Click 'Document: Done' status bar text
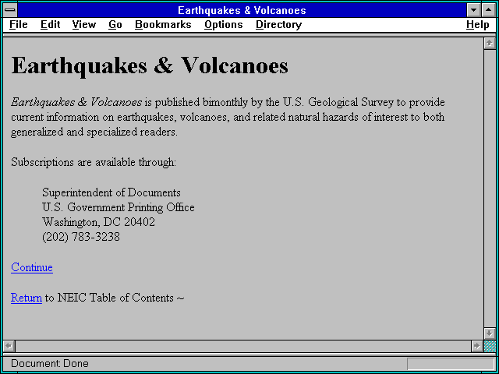 pyautogui.click(x=50, y=363)
